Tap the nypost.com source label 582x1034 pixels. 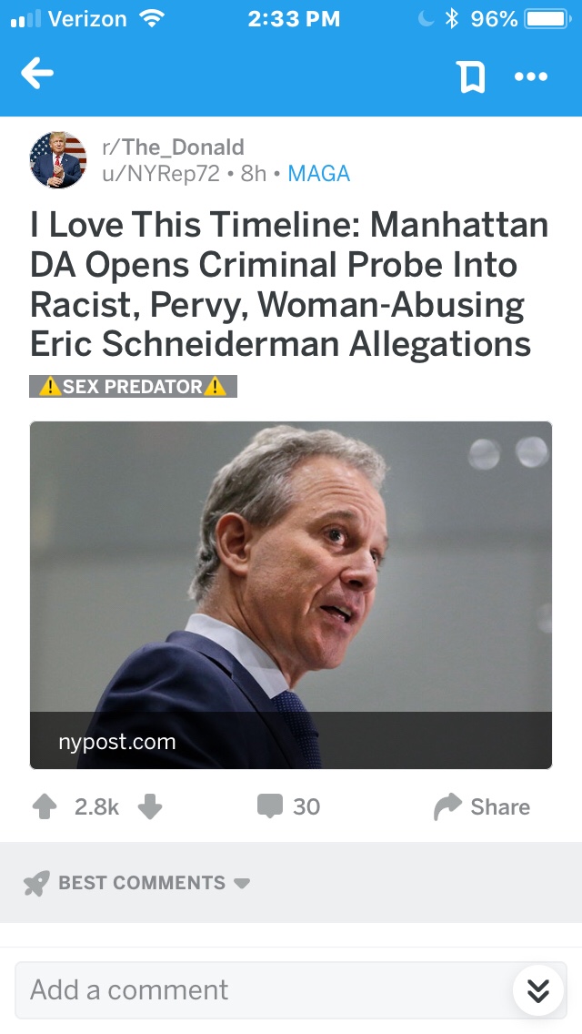pyautogui.click(x=116, y=741)
